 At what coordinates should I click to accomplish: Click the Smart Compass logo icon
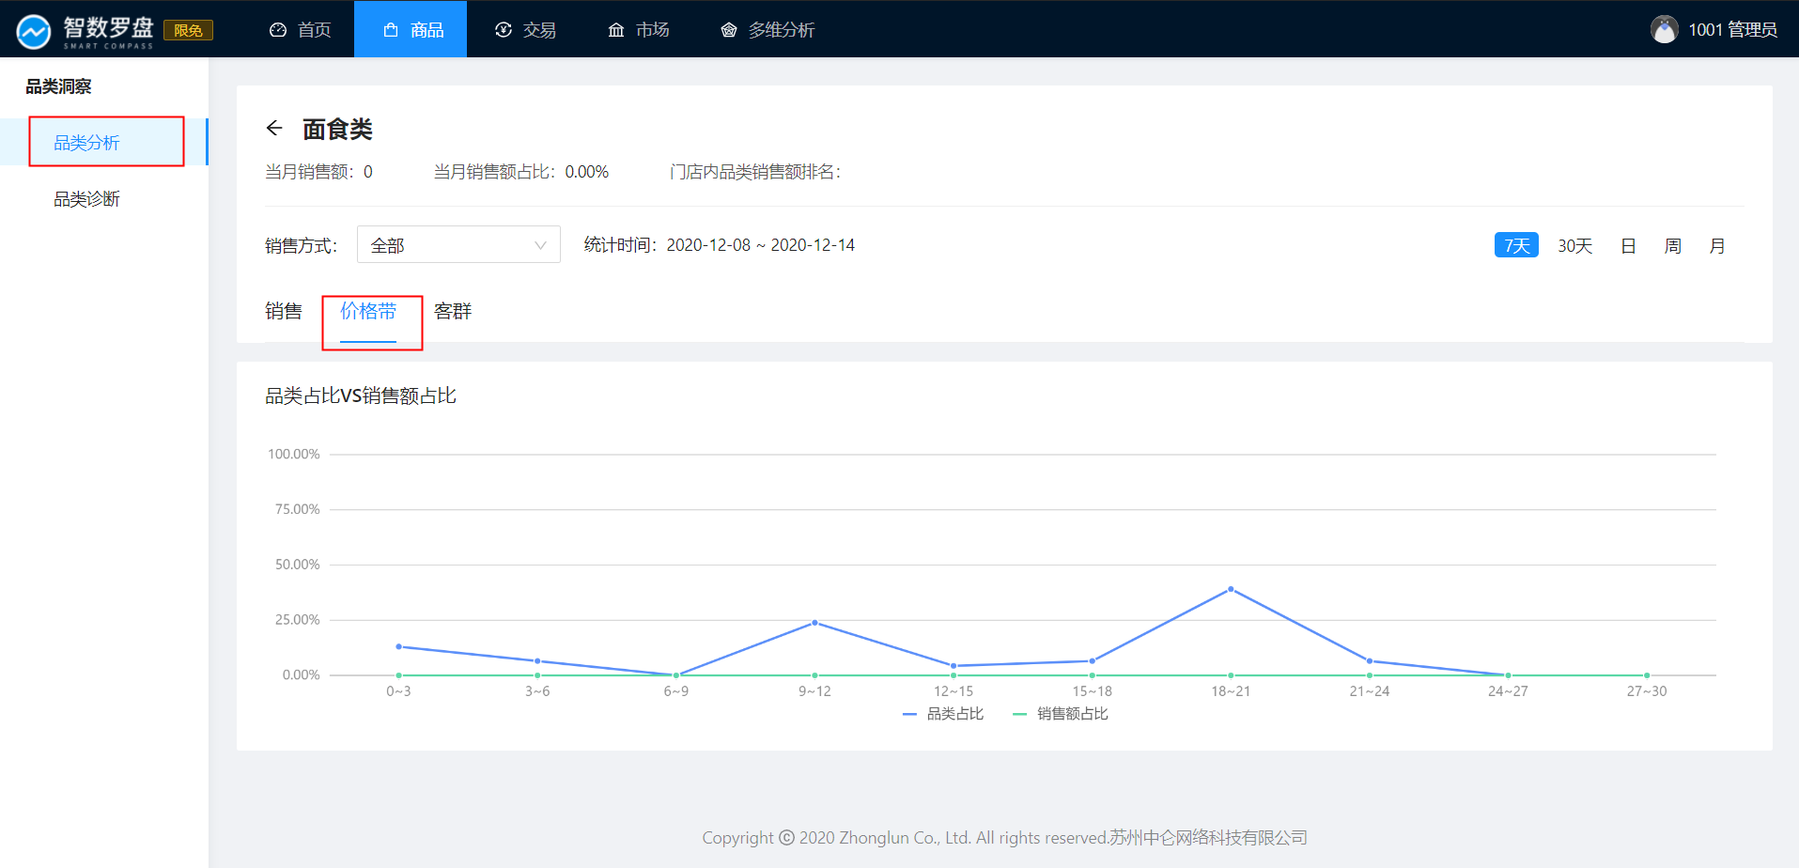click(34, 31)
